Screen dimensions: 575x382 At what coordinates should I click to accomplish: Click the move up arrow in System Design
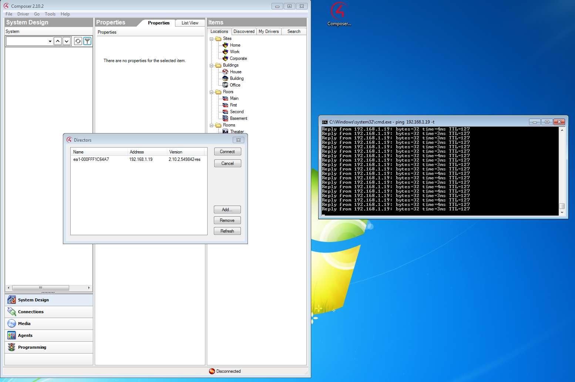pyautogui.click(x=58, y=41)
